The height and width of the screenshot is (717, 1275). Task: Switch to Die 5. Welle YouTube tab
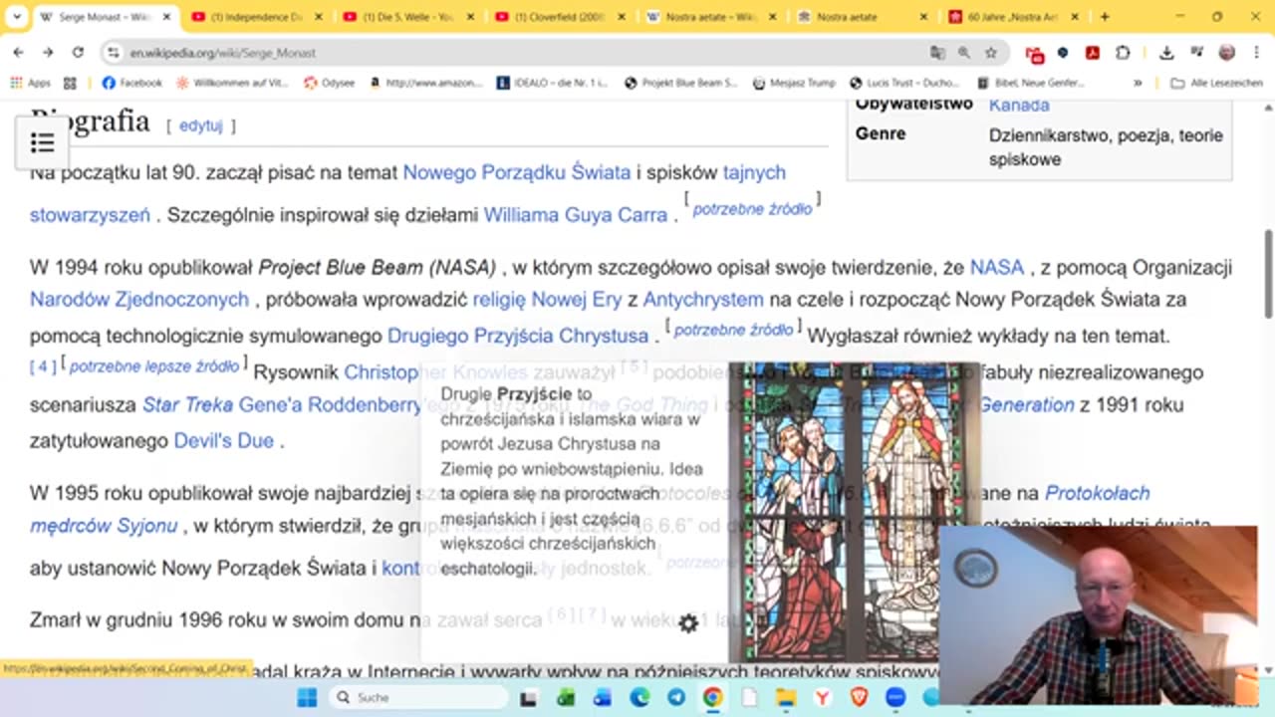pos(407,17)
